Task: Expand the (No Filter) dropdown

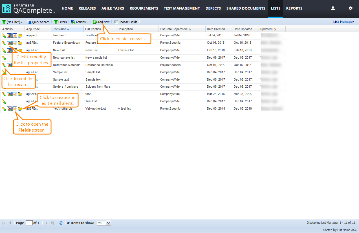Action: 12,22
